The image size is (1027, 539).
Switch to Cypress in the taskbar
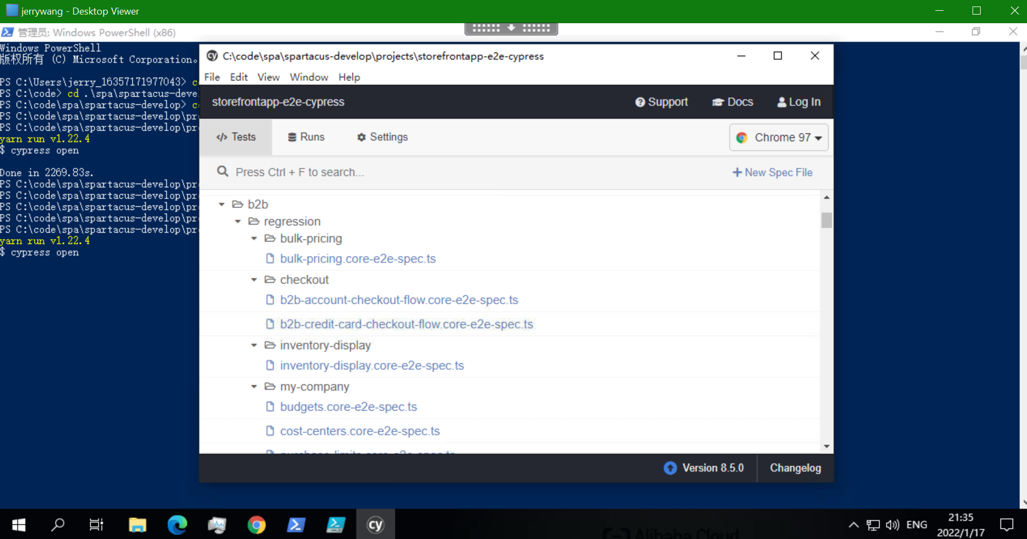coord(375,524)
